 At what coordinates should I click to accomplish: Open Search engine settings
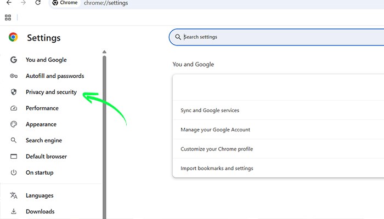[x=44, y=140]
